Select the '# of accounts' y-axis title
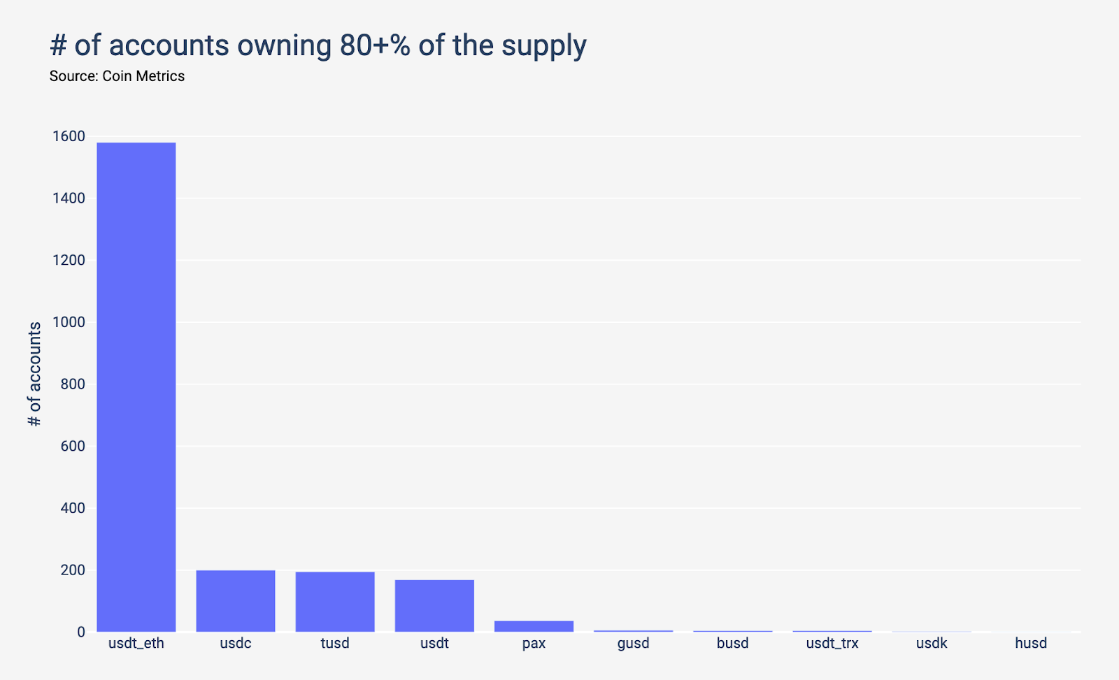The image size is (1119, 680). (x=34, y=374)
